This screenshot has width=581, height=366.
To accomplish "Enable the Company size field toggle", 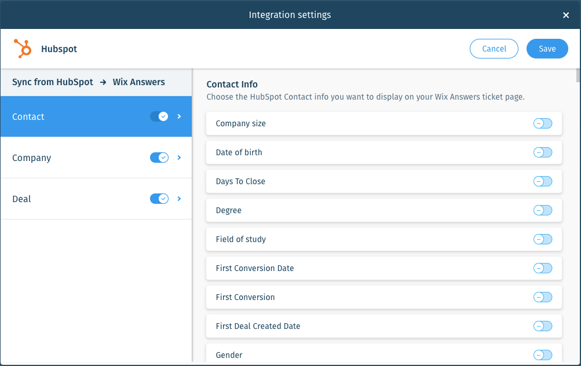I will (x=543, y=123).
